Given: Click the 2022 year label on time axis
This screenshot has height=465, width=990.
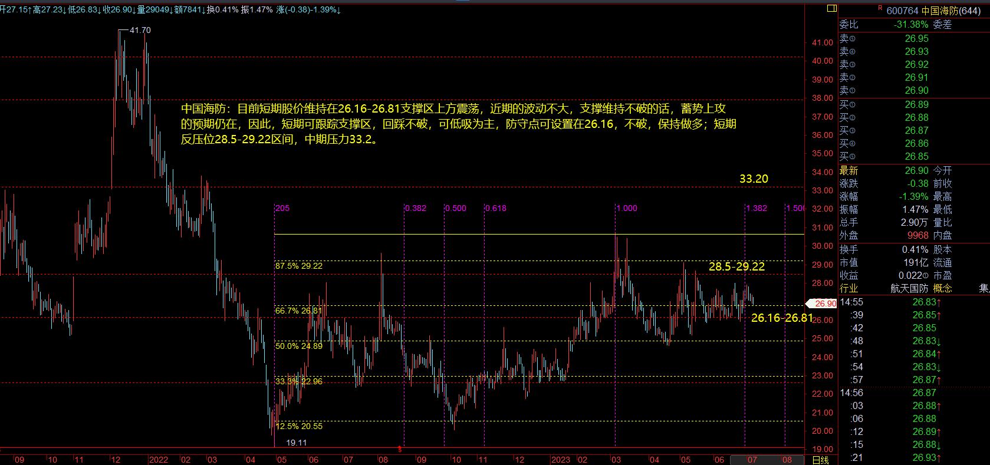Looking at the screenshot, I should click(159, 460).
